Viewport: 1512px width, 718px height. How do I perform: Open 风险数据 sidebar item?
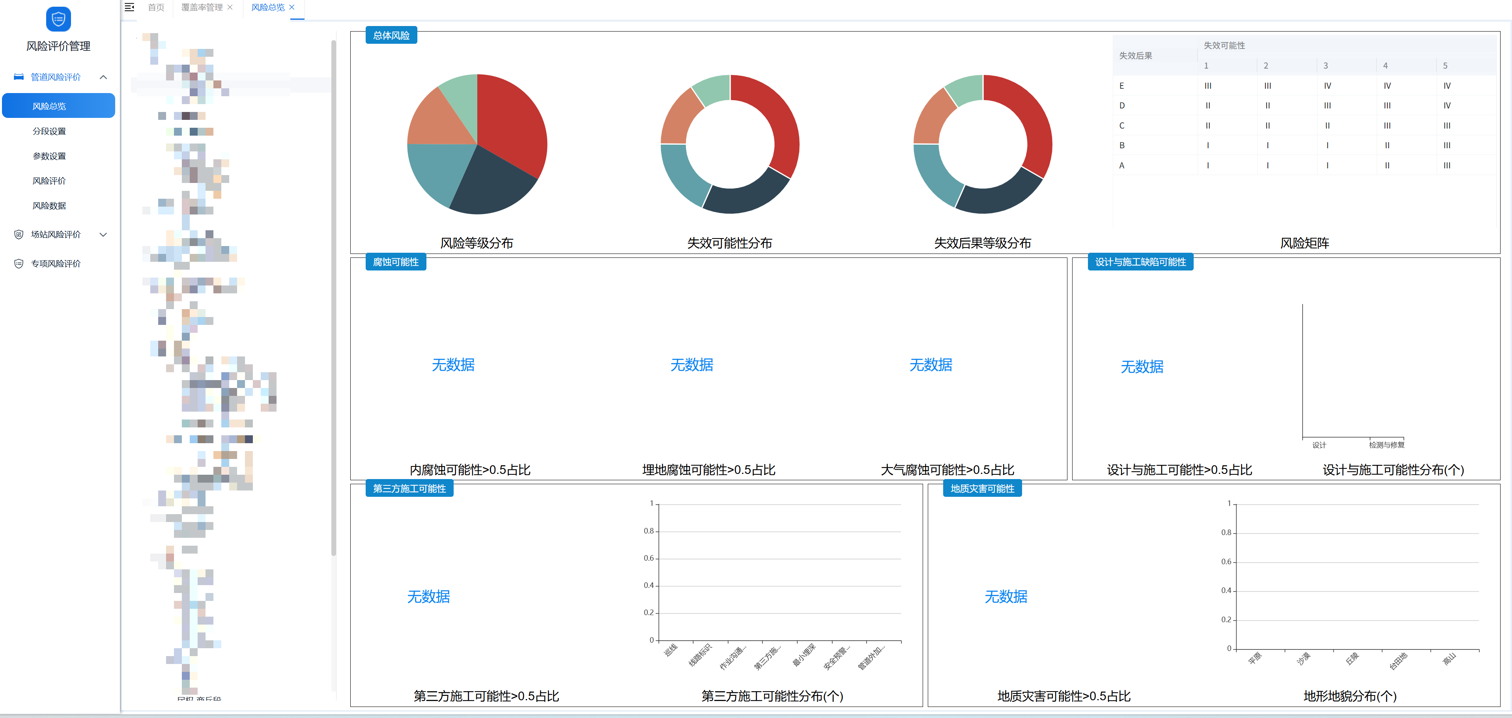[49, 206]
